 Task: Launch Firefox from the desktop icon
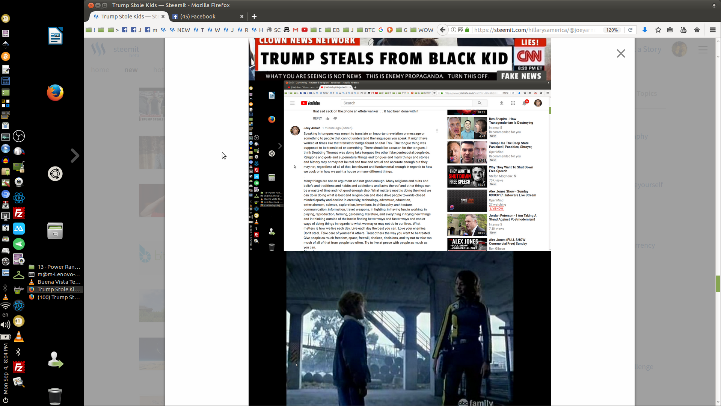click(55, 92)
